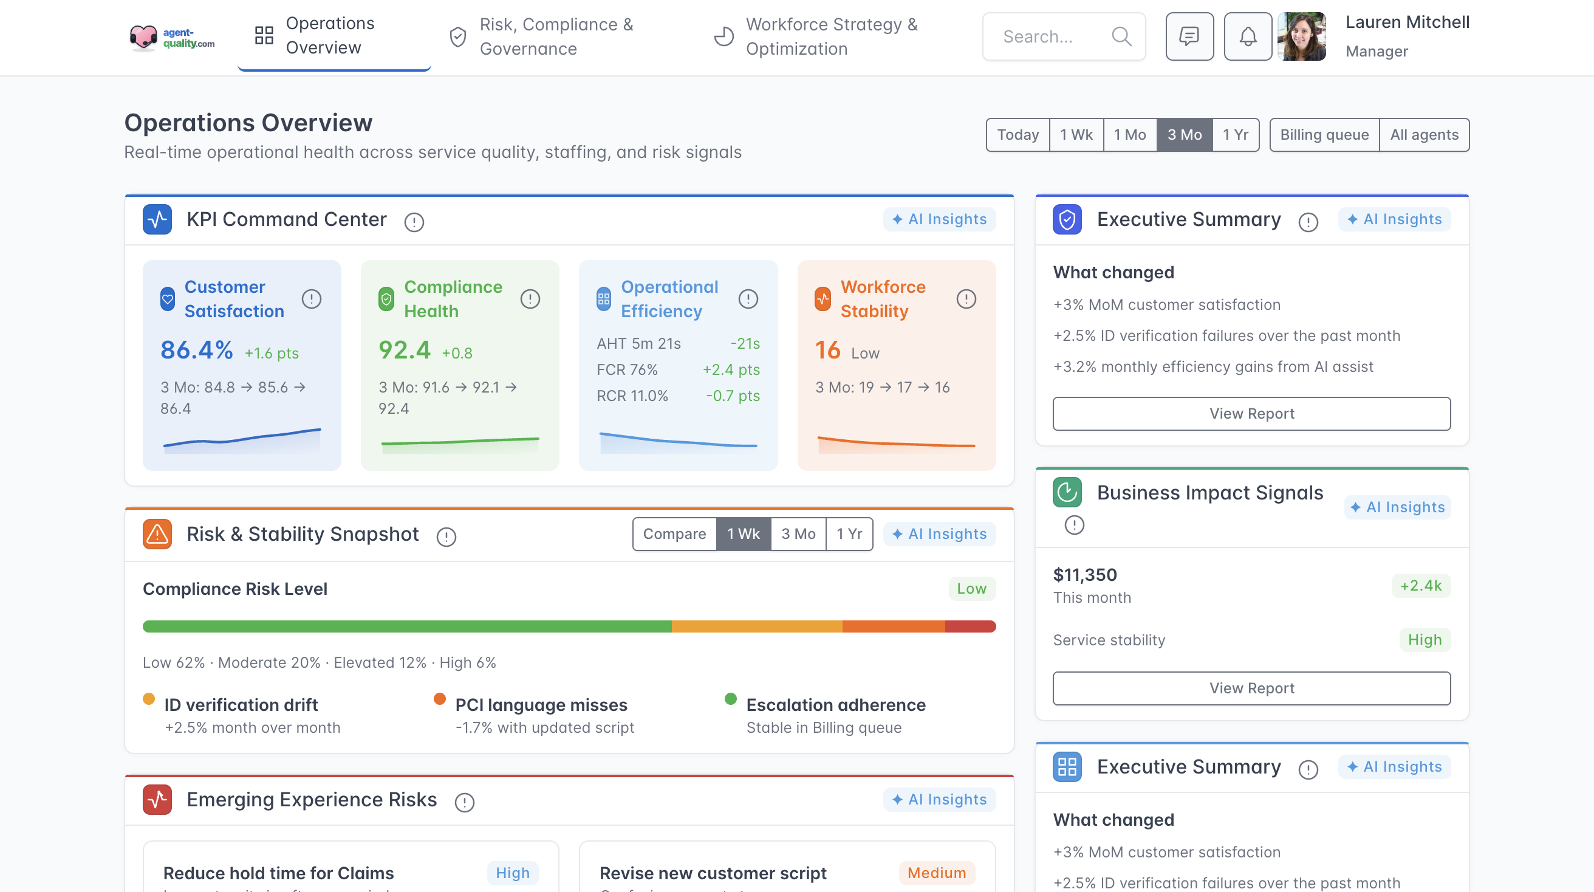Open the All agents filter
Image resolution: width=1594 pixels, height=892 pixels.
coord(1424,134)
